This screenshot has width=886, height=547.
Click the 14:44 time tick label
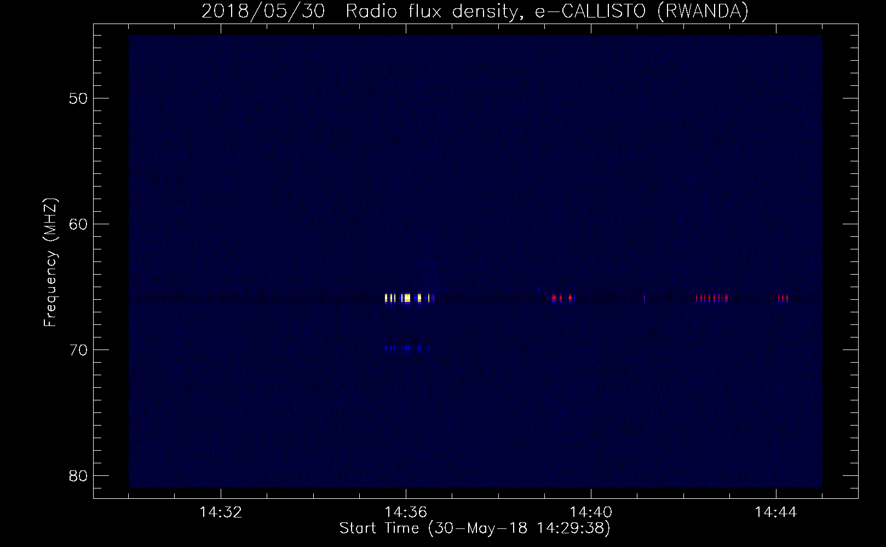(x=776, y=513)
